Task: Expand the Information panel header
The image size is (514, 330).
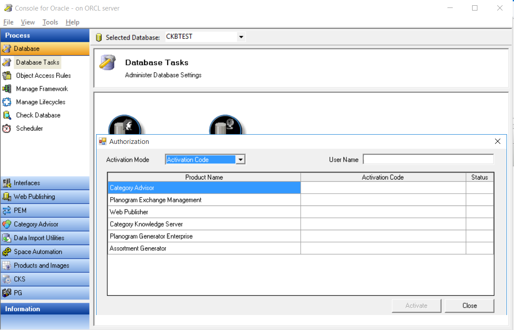Action: click(45, 309)
